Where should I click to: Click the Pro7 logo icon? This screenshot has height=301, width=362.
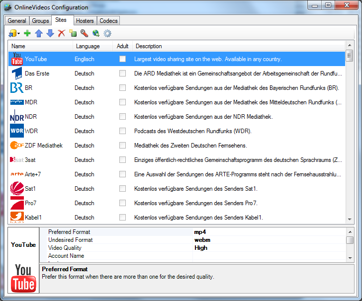(x=17, y=203)
